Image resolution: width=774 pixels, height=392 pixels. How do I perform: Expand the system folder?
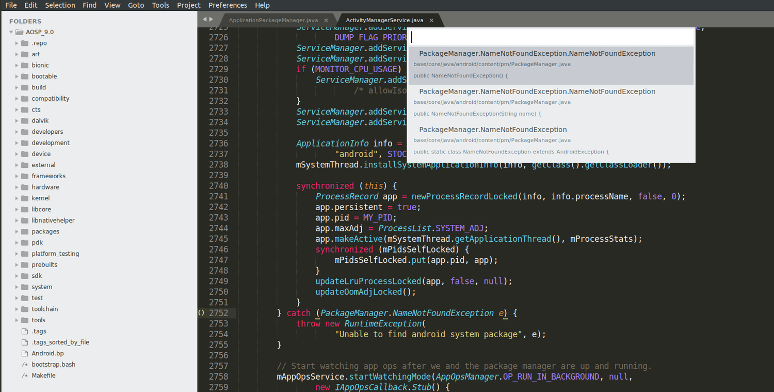[18, 287]
